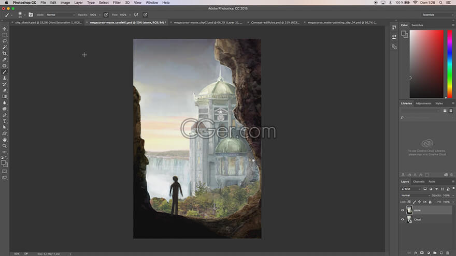Toggle lock all padlock icon

(430, 202)
